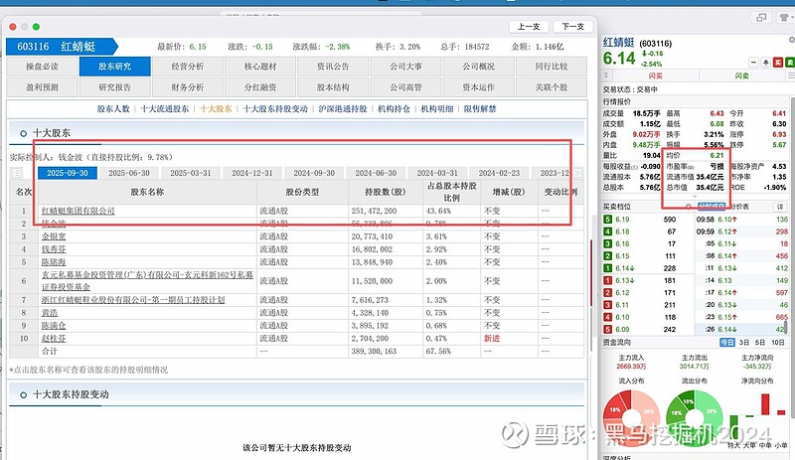Click the 闪卖 flash sell button
795x460 pixels.
741,76
